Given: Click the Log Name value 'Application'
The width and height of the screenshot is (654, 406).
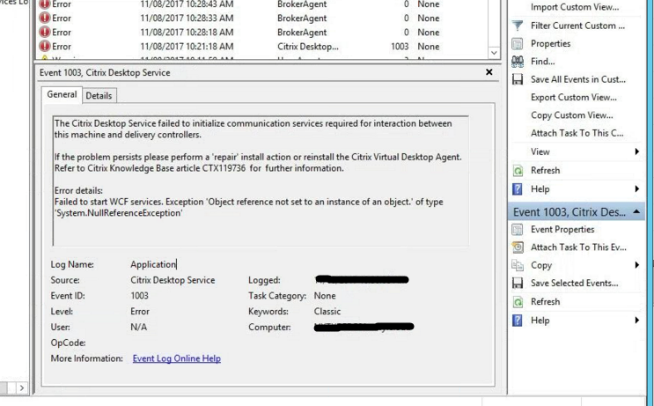Looking at the screenshot, I should coord(153,264).
